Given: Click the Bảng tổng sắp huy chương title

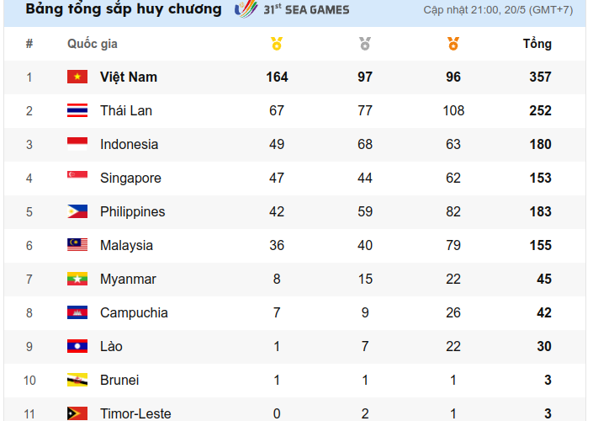Looking at the screenshot, I should click(x=124, y=10).
